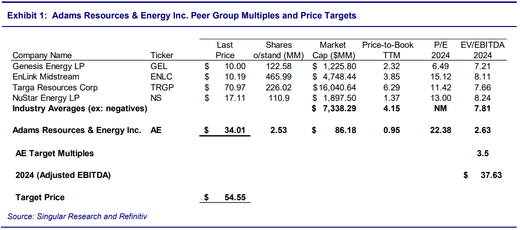Select Targa Resources Corp company name
The height and width of the screenshot is (230, 520).
click(55, 88)
